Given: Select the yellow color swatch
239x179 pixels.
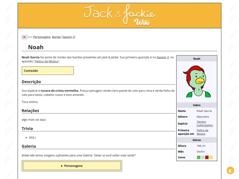Looking at the screenshot, I should 211,157.
